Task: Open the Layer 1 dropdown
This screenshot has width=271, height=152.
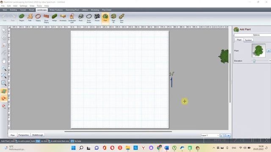Action: click(x=210, y=136)
